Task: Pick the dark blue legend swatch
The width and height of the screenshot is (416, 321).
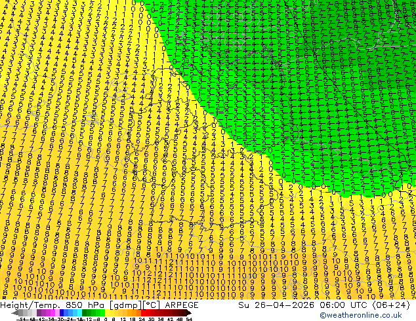Action: point(62,312)
